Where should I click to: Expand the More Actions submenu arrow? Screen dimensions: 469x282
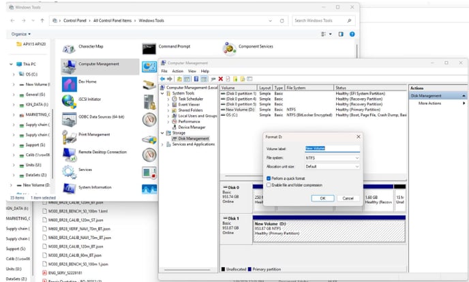464,103
